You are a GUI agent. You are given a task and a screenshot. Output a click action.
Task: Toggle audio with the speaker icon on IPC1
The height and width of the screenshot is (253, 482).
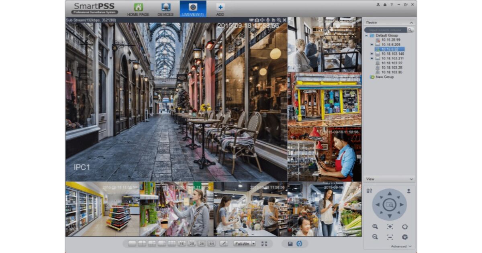coord(262,20)
